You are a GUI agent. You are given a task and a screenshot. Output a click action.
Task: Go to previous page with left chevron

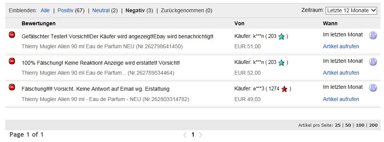[185, 135]
